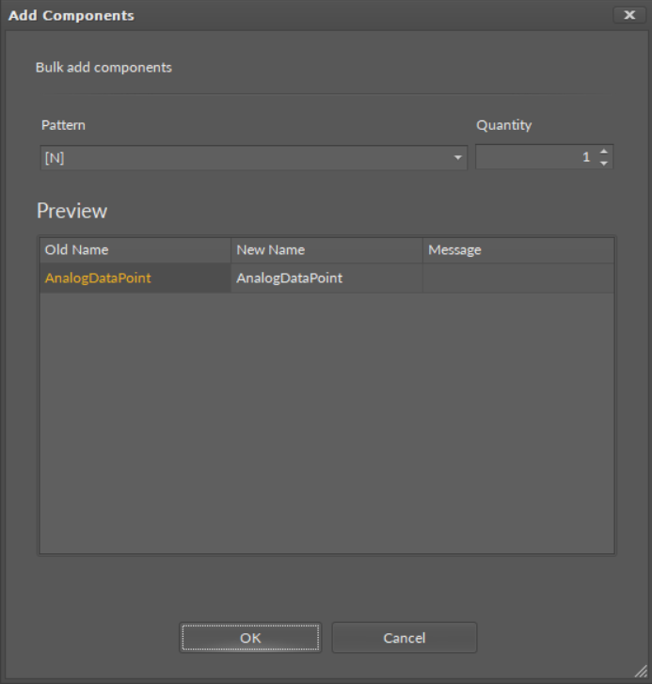
Task: Click the Add Components title bar
Action: 282,15
